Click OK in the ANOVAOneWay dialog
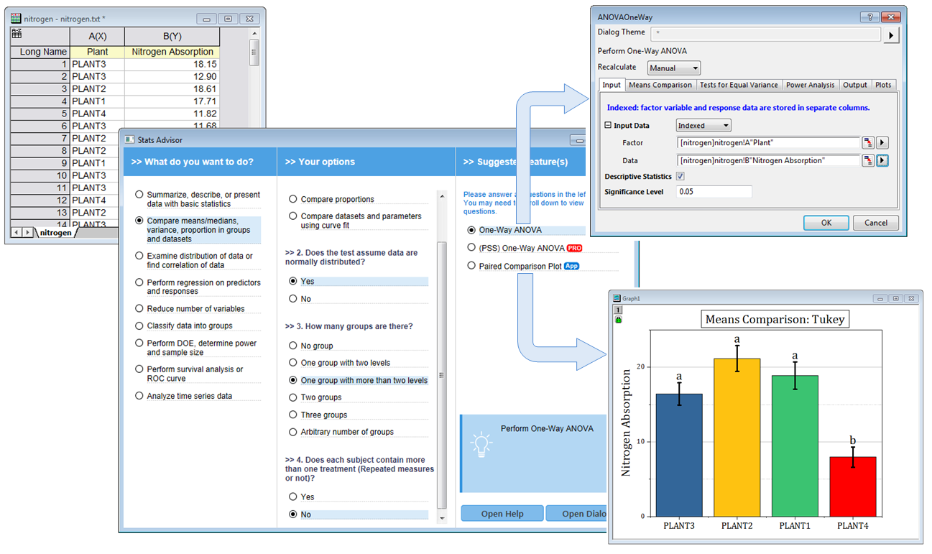 click(826, 223)
